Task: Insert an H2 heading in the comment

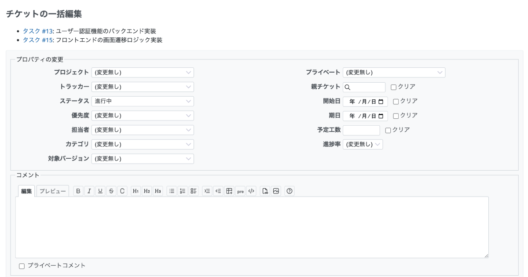Action: coord(147,191)
